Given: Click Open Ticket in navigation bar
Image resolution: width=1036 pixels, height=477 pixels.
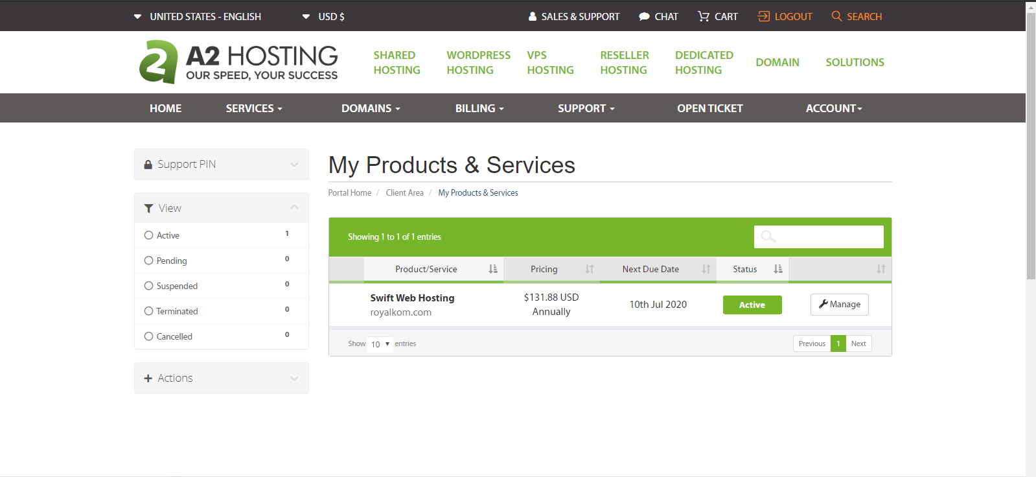Looking at the screenshot, I should pyautogui.click(x=710, y=108).
